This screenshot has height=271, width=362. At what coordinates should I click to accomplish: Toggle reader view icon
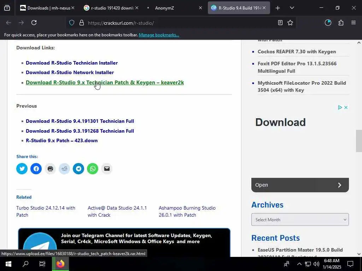(280, 23)
